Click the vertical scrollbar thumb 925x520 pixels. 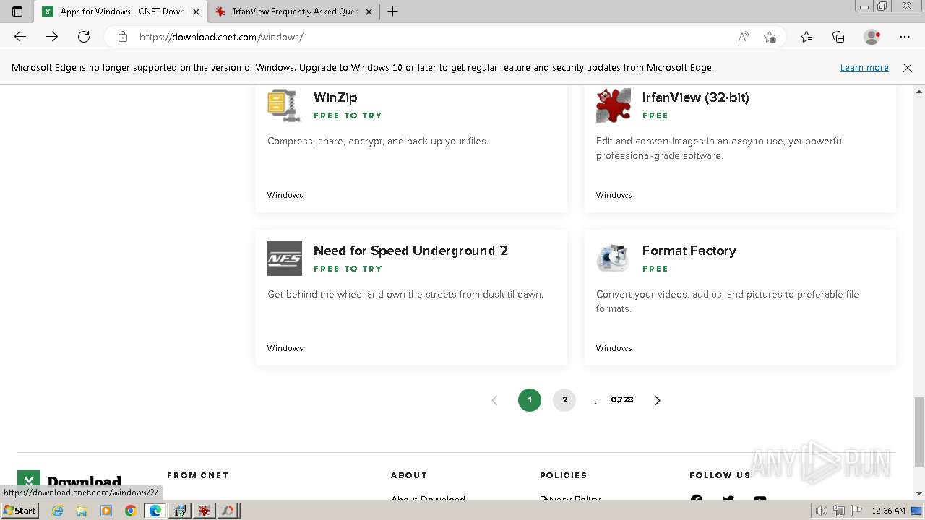(x=918, y=432)
